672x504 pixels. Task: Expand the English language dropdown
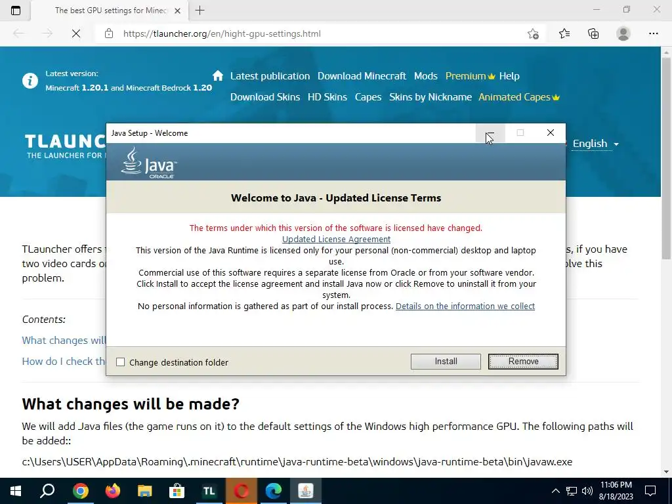(x=596, y=144)
